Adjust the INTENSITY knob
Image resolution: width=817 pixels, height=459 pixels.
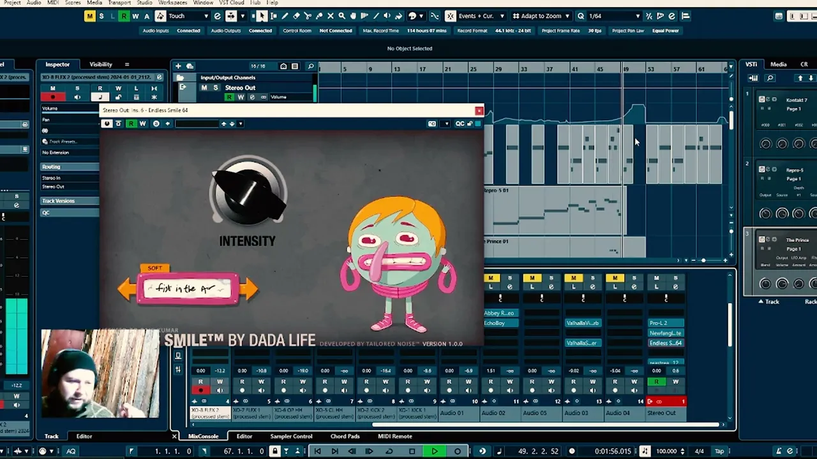pyautogui.click(x=248, y=191)
